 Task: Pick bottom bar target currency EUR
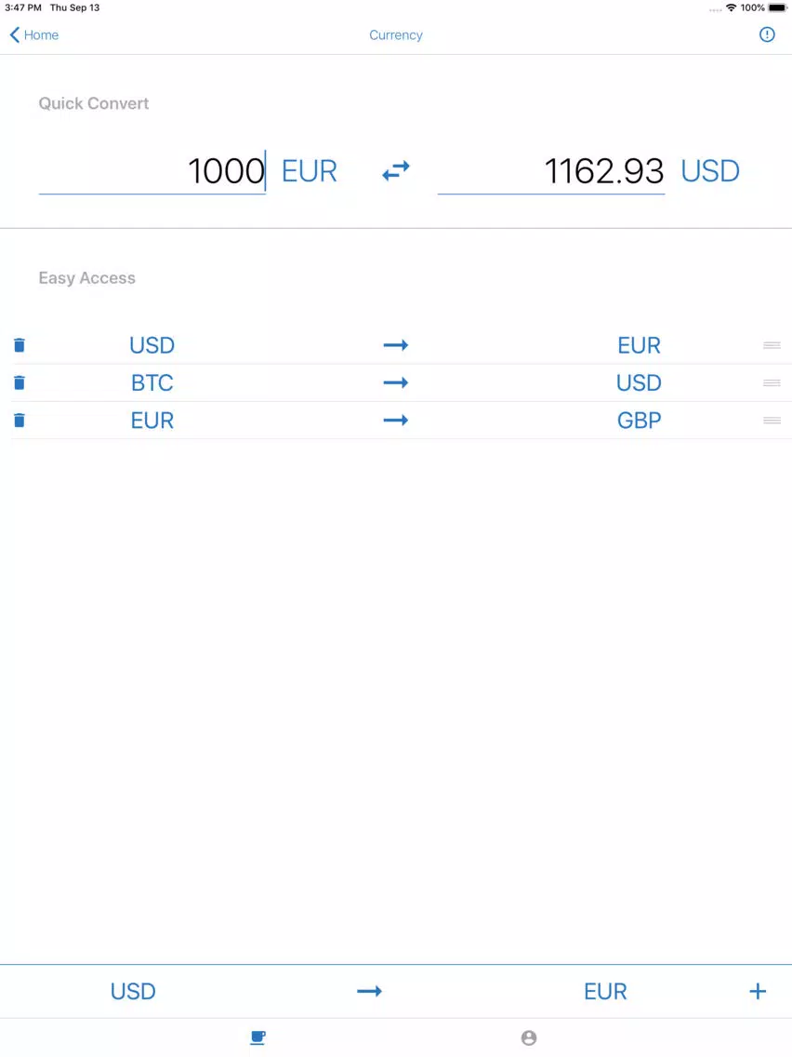(605, 991)
